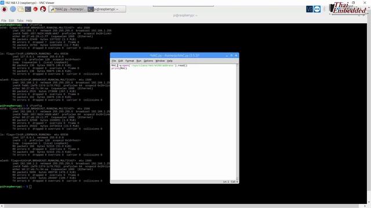The width and height of the screenshot is (371, 208).
Task: Open Run menu in MAC.py editor
Action: tap(139, 61)
